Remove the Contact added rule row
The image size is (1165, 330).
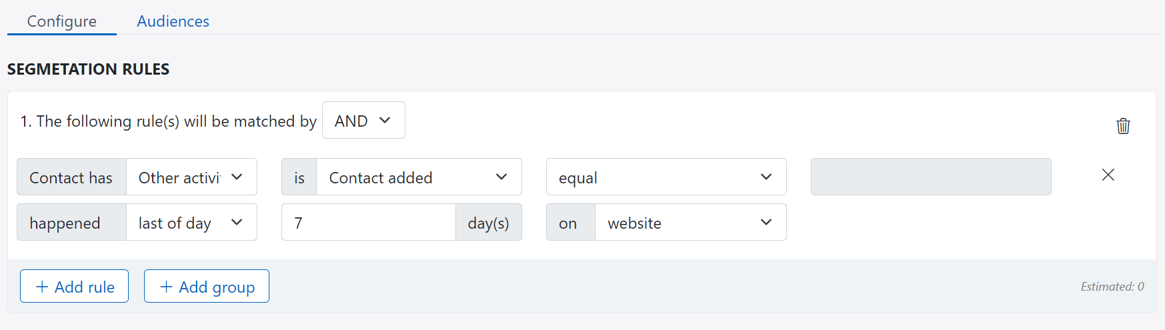tap(1108, 175)
